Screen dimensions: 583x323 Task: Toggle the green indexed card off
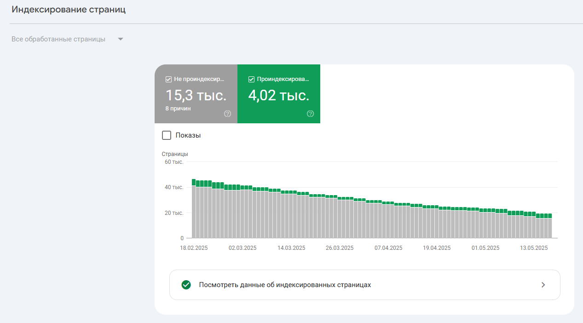coord(279,94)
